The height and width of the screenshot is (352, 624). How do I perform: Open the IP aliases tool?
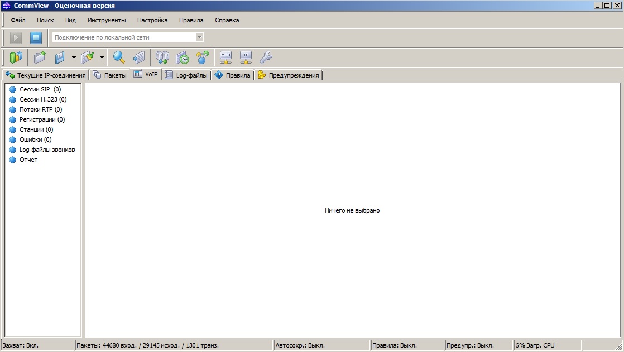pos(246,57)
